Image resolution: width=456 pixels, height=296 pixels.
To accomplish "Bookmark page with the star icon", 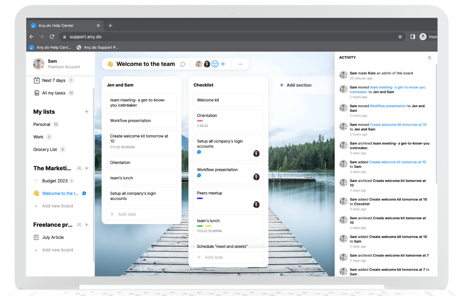I will pyautogui.click(x=400, y=37).
